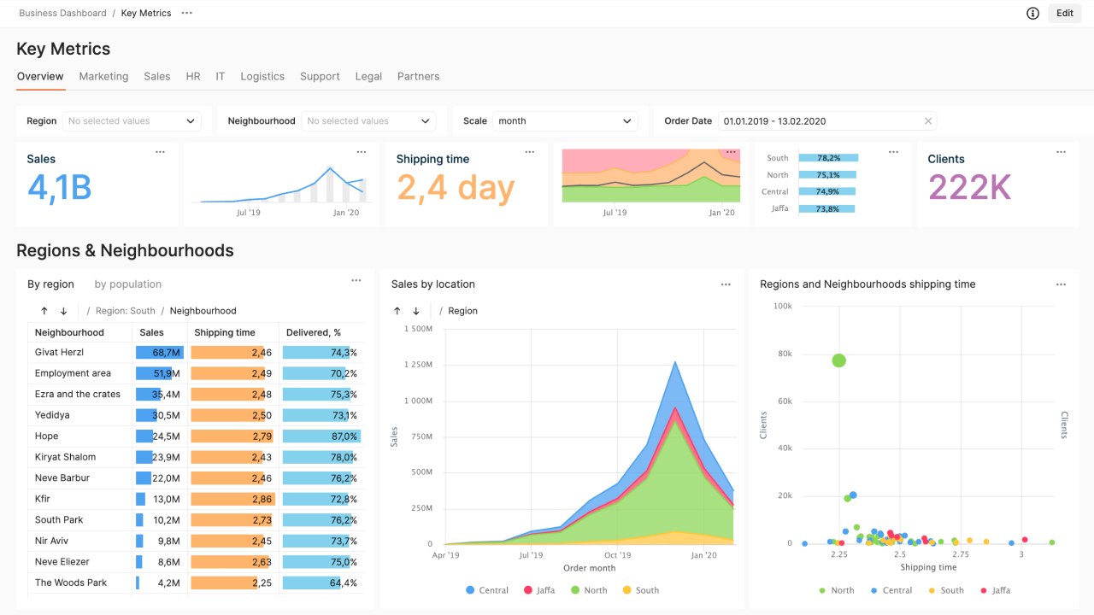Toggle the Central series in the Sales by location legend
The image size is (1094, 615).
(x=487, y=590)
